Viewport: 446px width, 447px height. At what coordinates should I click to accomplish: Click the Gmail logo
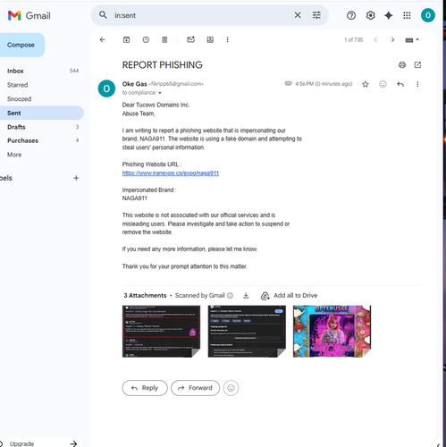[29, 15]
